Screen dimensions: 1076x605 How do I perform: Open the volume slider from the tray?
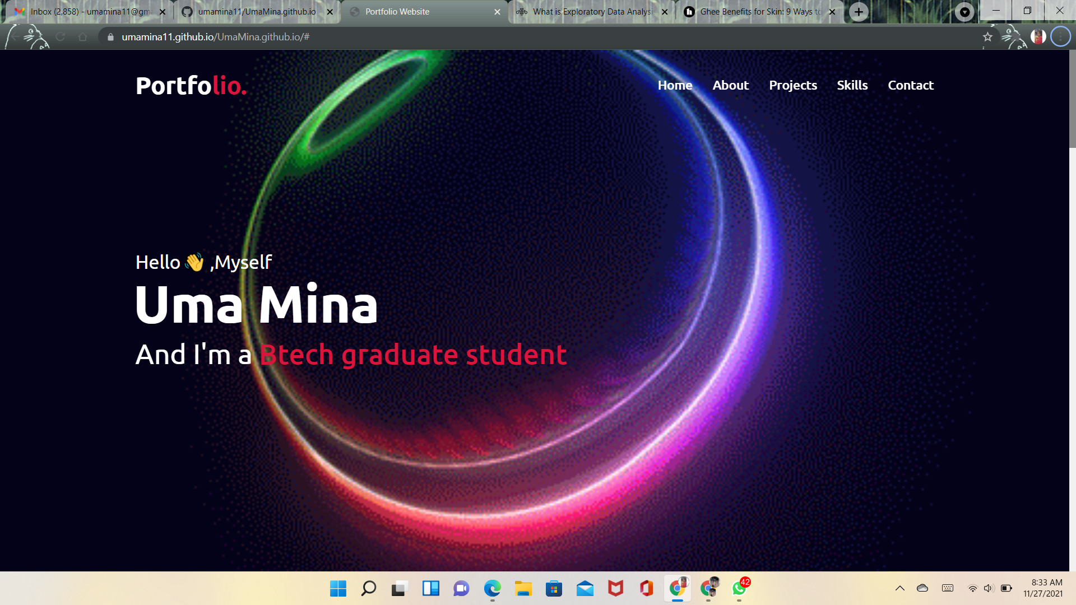pyautogui.click(x=987, y=588)
